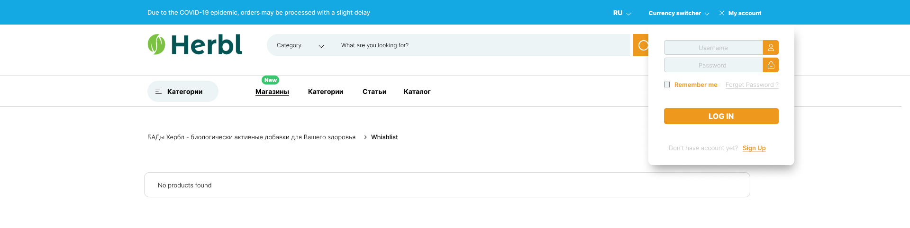This screenshot has height=228, width=910.
Task: Click the hamburger icon in Категории button
Action: [158, 91]
